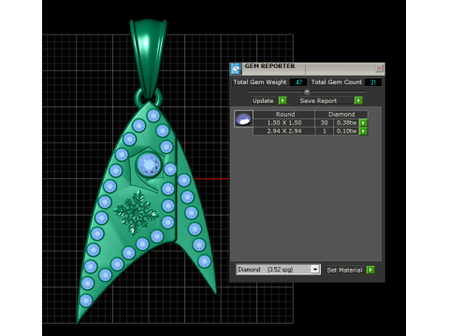Image resolution: width=449 pixels, height=336 pixels.
Task: Click the Gem Reporter title bar icon
Action: (236, 69)
